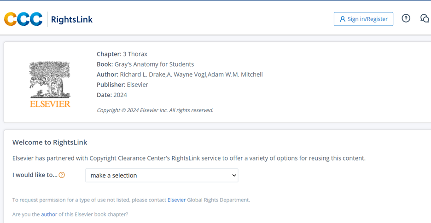431x223 pixels.
Task: Click the copyright notice text
Action: tap(155, 110)
